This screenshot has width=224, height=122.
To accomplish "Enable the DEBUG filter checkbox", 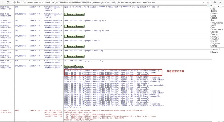I will coord(211,18).
